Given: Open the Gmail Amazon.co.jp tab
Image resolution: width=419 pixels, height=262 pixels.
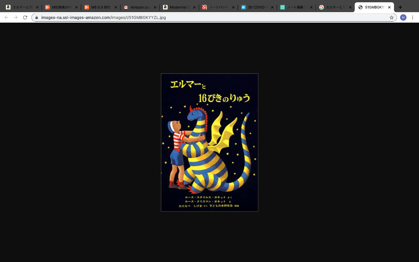Looking at the screenshot, I should [x=140, y=7].
